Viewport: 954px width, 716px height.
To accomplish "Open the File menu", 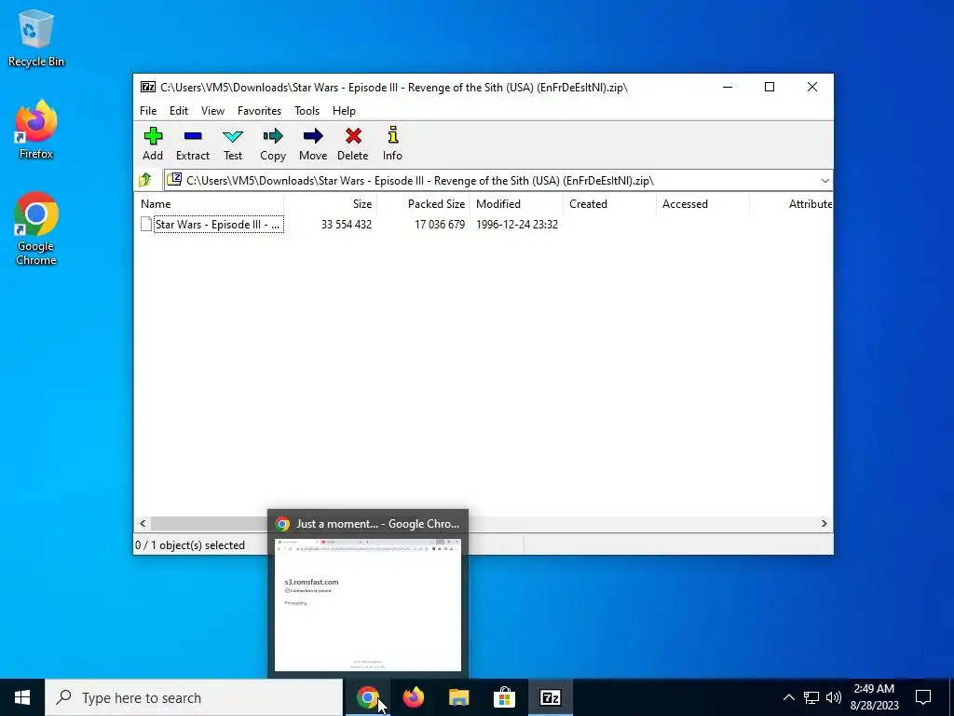I will [148, 111].
